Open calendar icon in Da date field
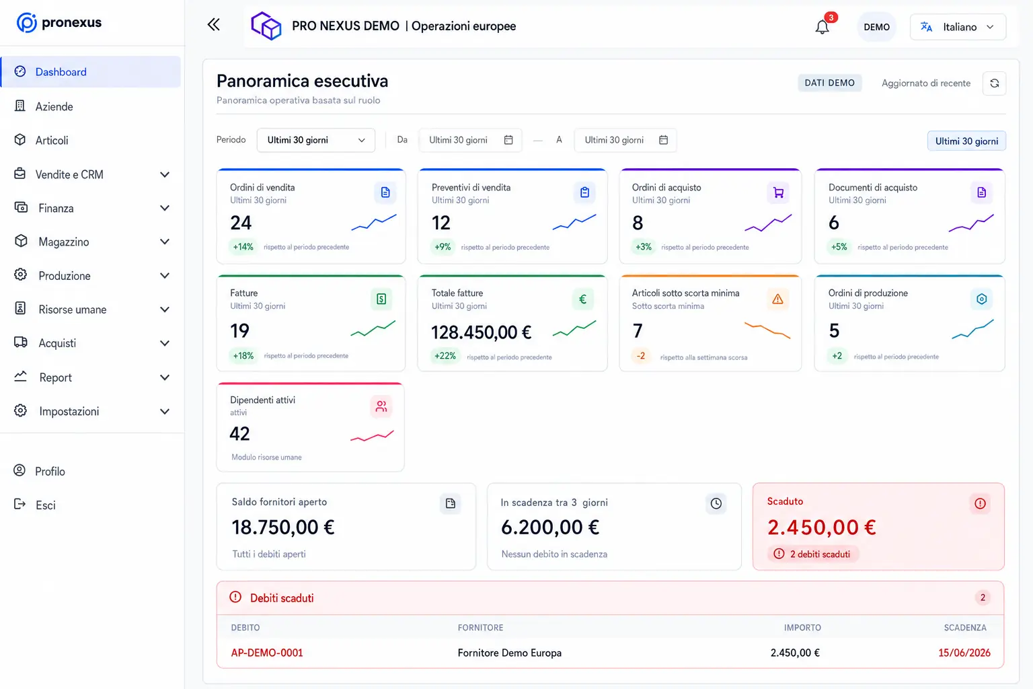The image size is (1033, 689). coord(508,140)
